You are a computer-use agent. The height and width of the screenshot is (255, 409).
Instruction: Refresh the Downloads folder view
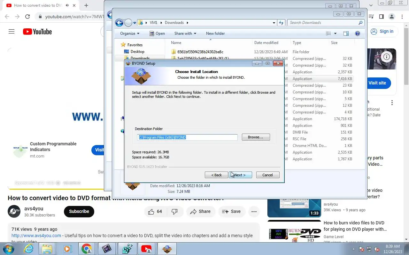pyautogui.click(x=281, y=23)
